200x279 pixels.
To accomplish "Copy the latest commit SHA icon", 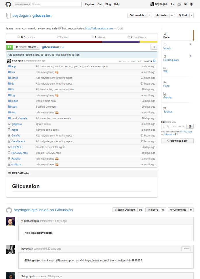I will tap(154, 61).
